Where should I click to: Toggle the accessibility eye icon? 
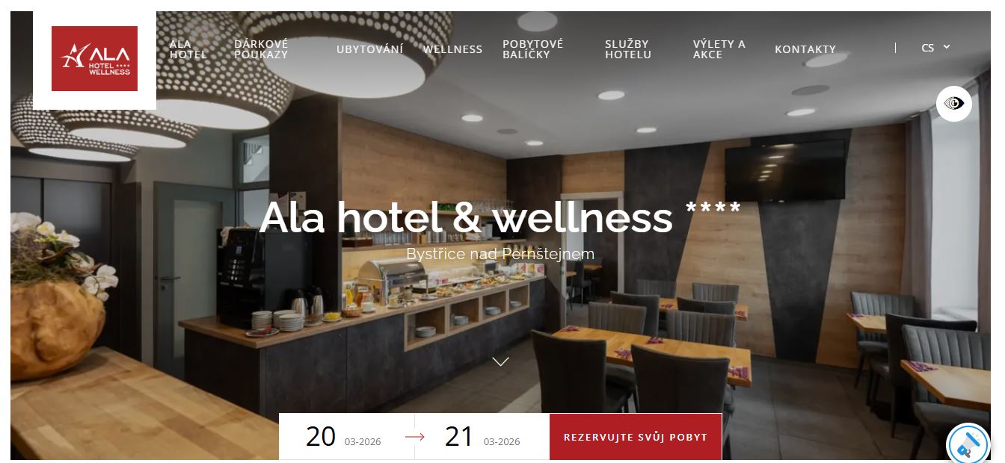pos(953,104)
